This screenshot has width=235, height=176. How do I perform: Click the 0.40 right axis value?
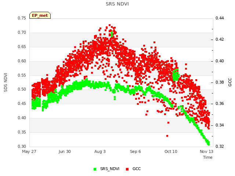tap(220, 61)
